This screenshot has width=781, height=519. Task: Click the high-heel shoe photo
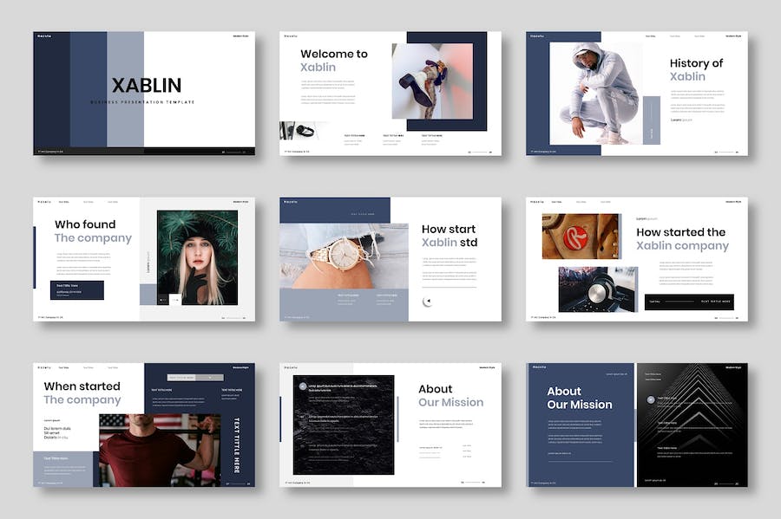coord(432,81)
